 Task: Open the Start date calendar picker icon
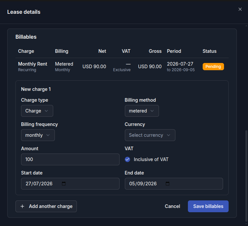64,183
